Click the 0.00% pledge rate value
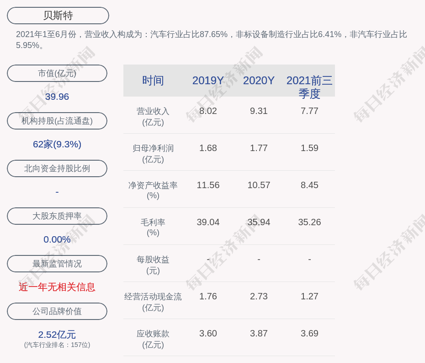 (57, 239)
